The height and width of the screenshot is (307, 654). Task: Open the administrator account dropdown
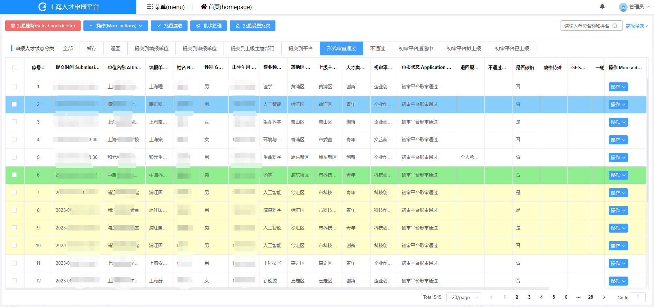[639, 7]
